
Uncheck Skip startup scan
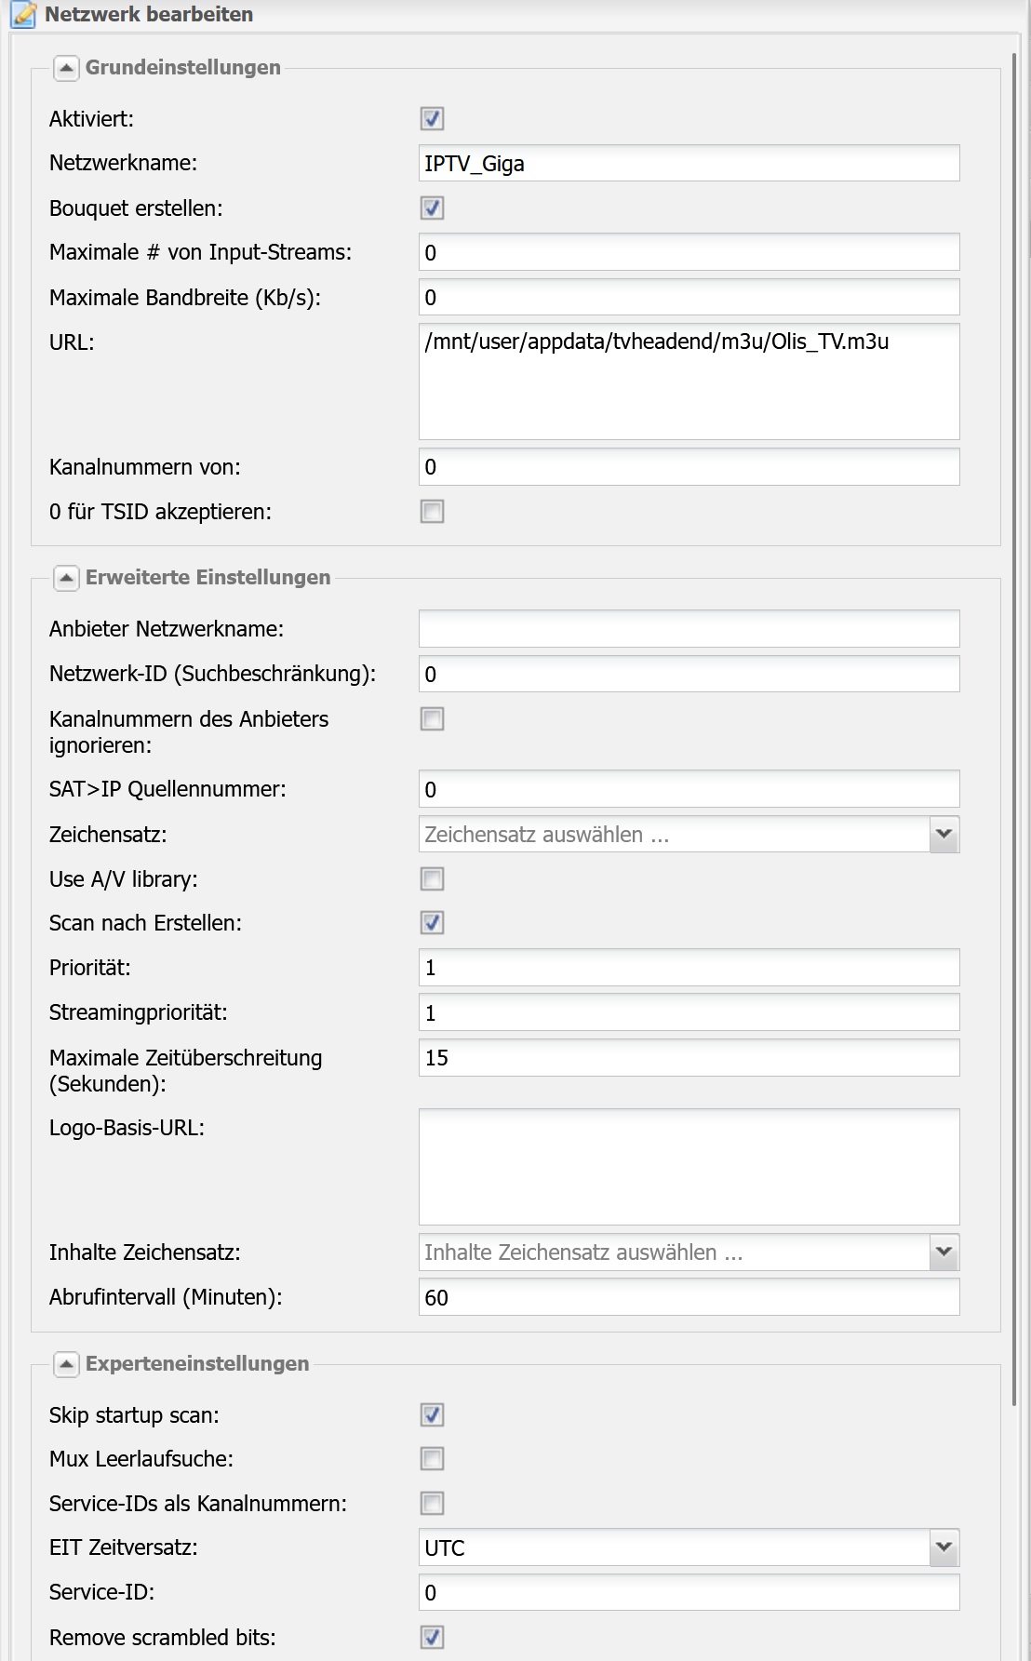(x=432, y=1415)
